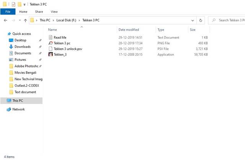This screenshot has width=245, height=160.
Task: Refresh the Tekken 3 PC folder
Action: (x=201, y=20)
